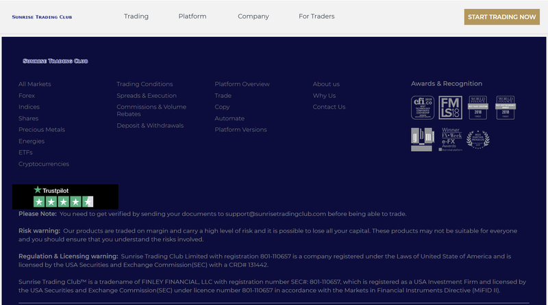The width and height of the screenshot is (548, 305).
Task: Open the Copy footer link
Action: (222, 107)
